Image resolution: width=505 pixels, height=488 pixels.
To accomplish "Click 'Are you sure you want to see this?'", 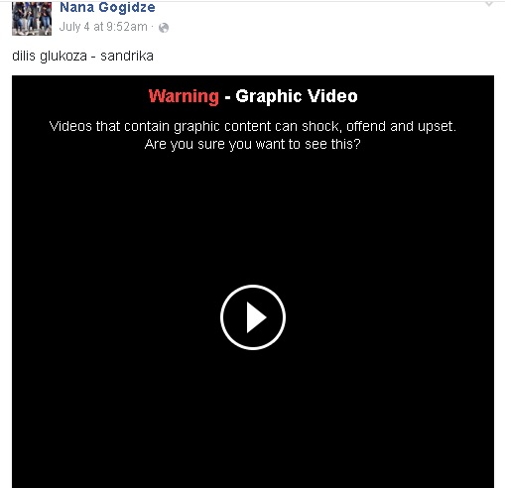I will (253, 144).
